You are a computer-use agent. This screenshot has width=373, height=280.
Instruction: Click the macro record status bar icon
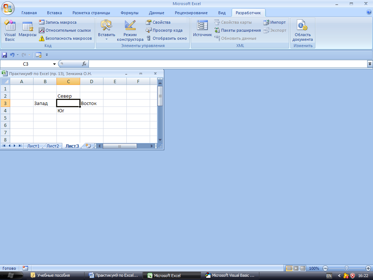click(x=25, y=268)
